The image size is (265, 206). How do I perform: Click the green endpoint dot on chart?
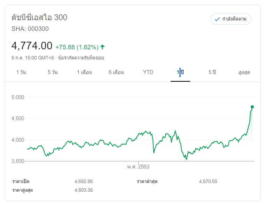click(x=252, y=107)
